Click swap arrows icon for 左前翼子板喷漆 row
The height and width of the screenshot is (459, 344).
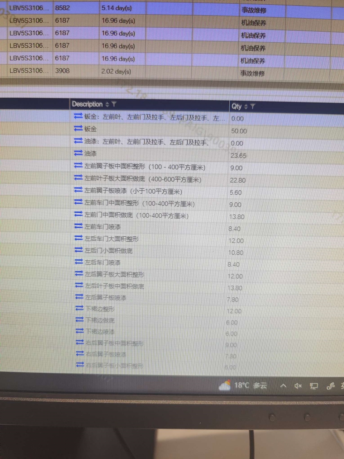[78, 190]
